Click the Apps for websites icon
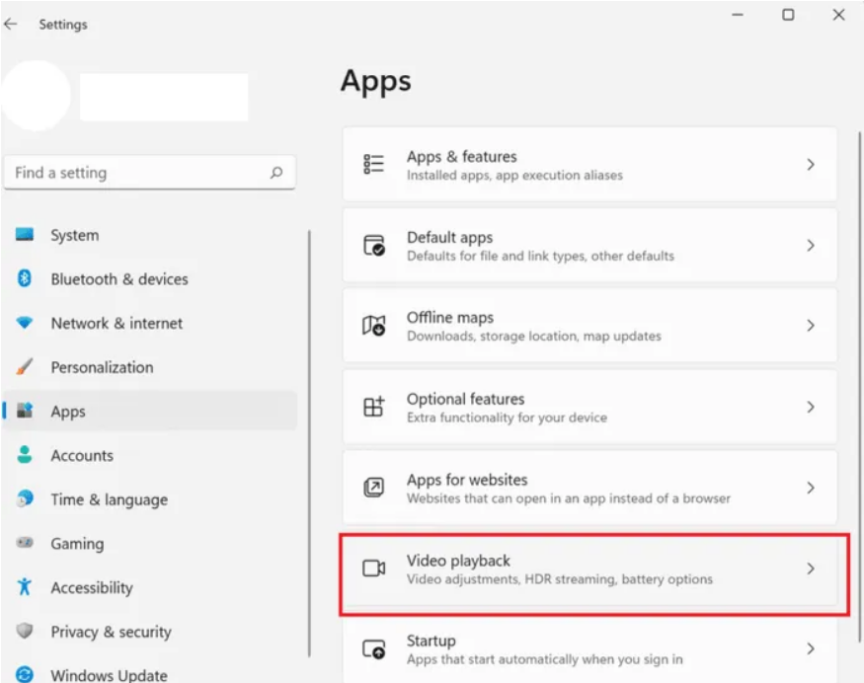The height and width of the screenshot is (683, 864). pos(373,488)
